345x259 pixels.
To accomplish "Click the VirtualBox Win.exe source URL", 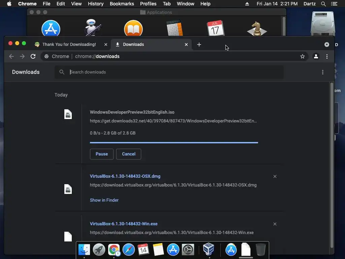I will (x=171, y=233).
